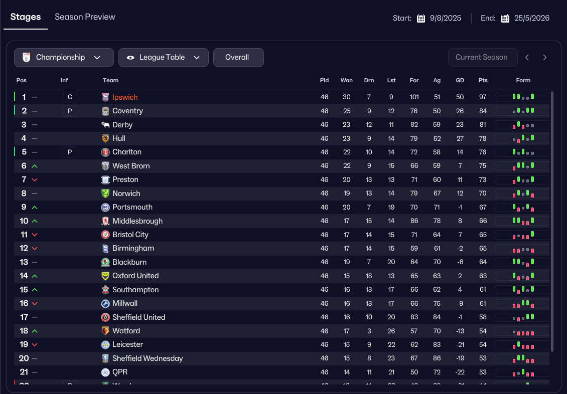This screenshot has width=567, height=394.
Task: Click the Coventry club badge icon
Action: 105,111
